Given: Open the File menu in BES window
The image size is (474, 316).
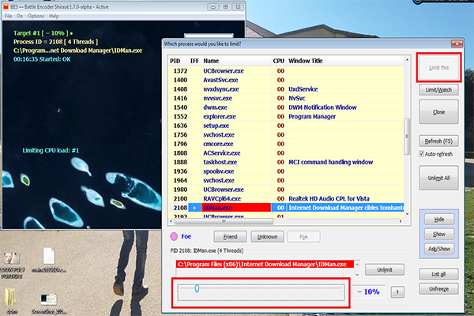Looking at the screenshot, I should (x=8, y=16).
